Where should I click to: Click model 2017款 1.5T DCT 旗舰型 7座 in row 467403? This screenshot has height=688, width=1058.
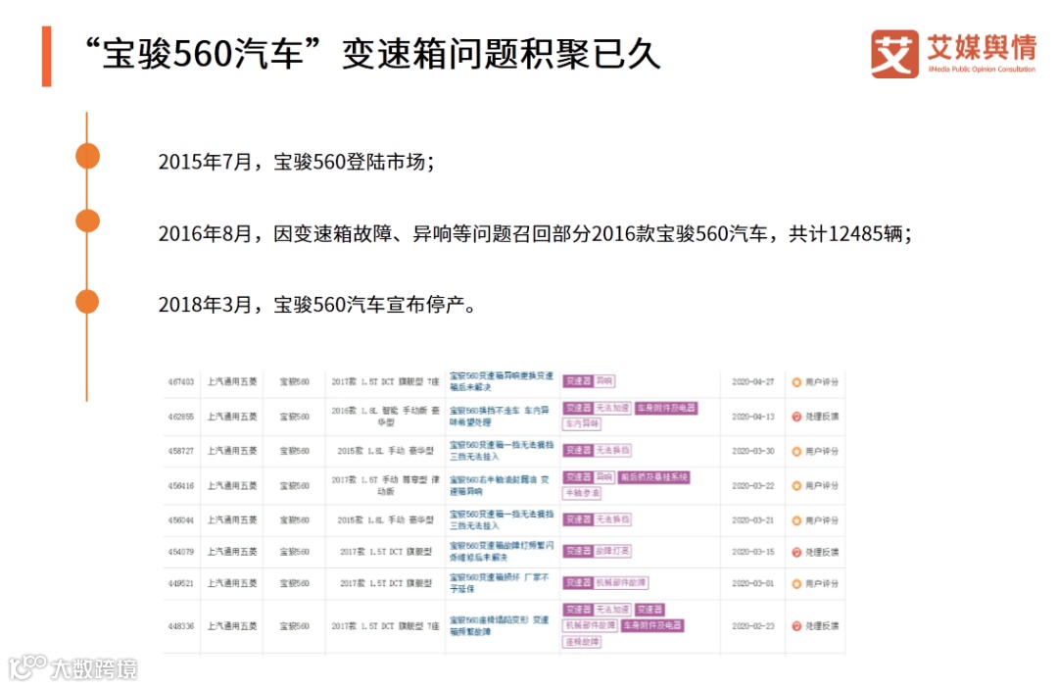pos(385,382)
